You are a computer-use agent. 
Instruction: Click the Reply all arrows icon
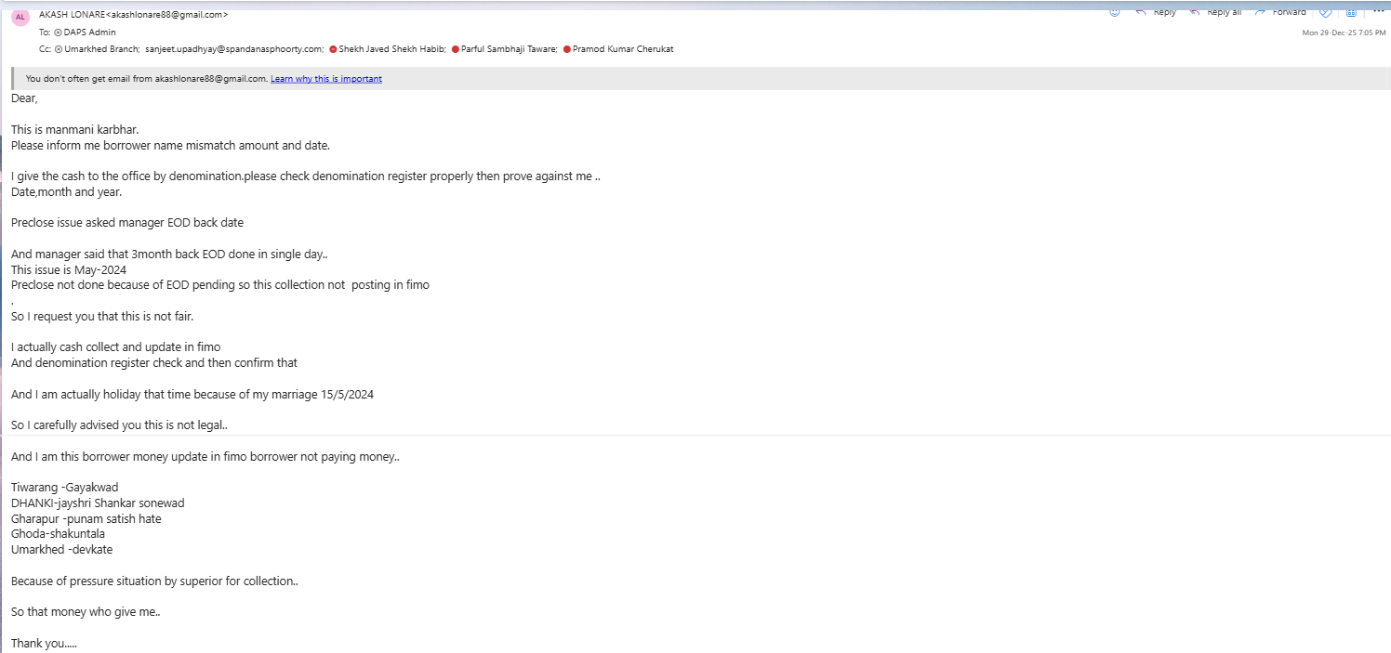[x=1193, y=12]
